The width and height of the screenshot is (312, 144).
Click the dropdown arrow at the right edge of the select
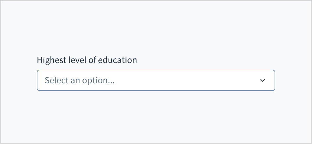pos(263,80)
